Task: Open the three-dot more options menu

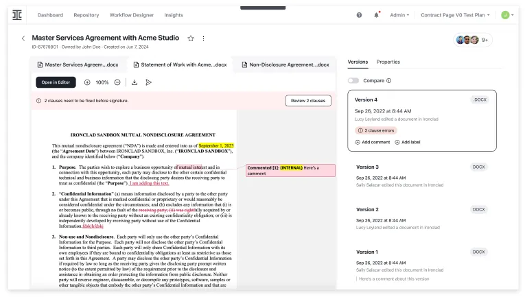Action: pyautogui.click(x=203, y=38)
